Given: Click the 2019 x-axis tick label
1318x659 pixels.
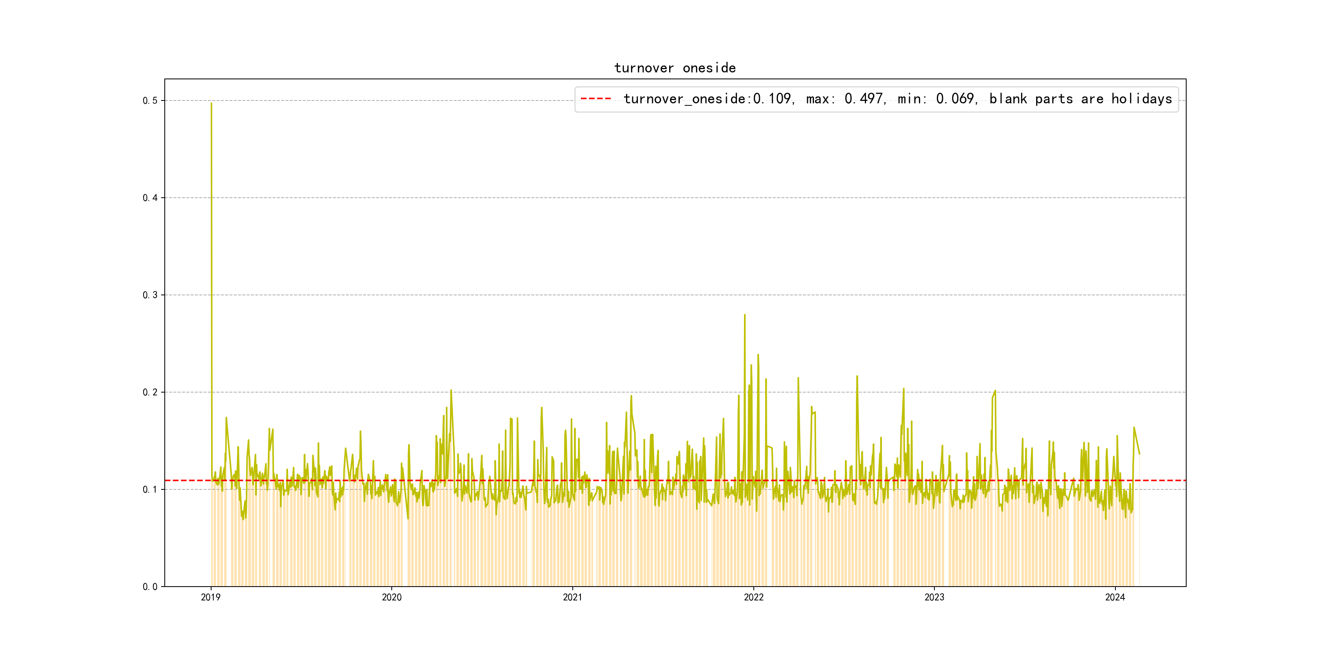Looking at the screenshot, I should point(211,597).
